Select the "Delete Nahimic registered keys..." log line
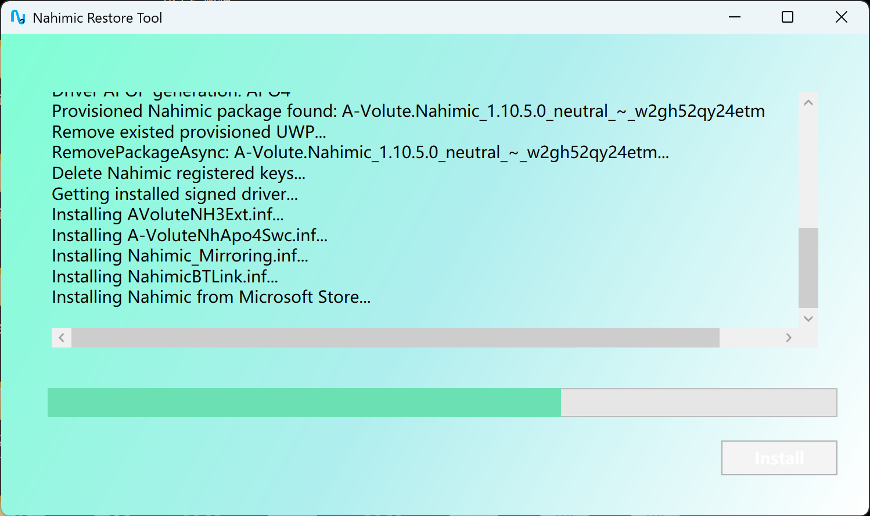The height and width of the screenshot is (516, 870). 178,173
